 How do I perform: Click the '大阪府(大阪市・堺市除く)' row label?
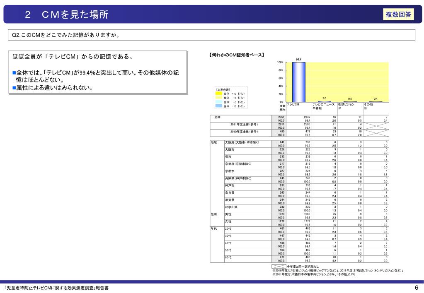(x=242, y=142)
